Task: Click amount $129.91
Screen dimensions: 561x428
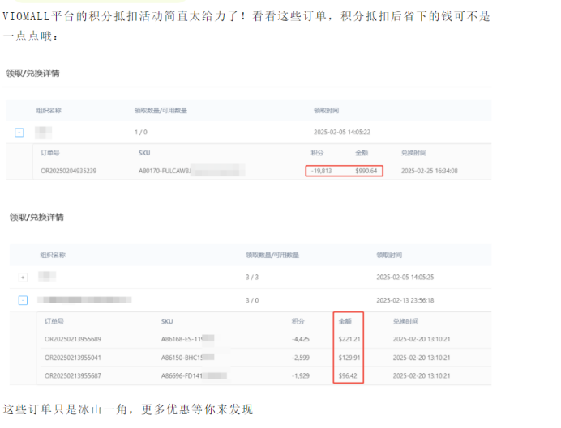Action: coord(349,358)
